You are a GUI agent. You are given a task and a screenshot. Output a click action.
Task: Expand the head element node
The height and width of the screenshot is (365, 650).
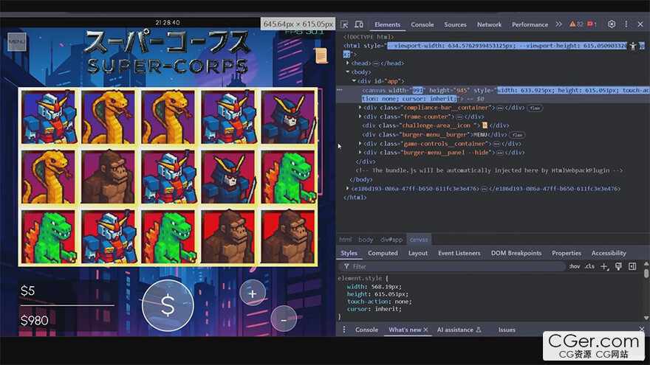click(x=349, y=63)
